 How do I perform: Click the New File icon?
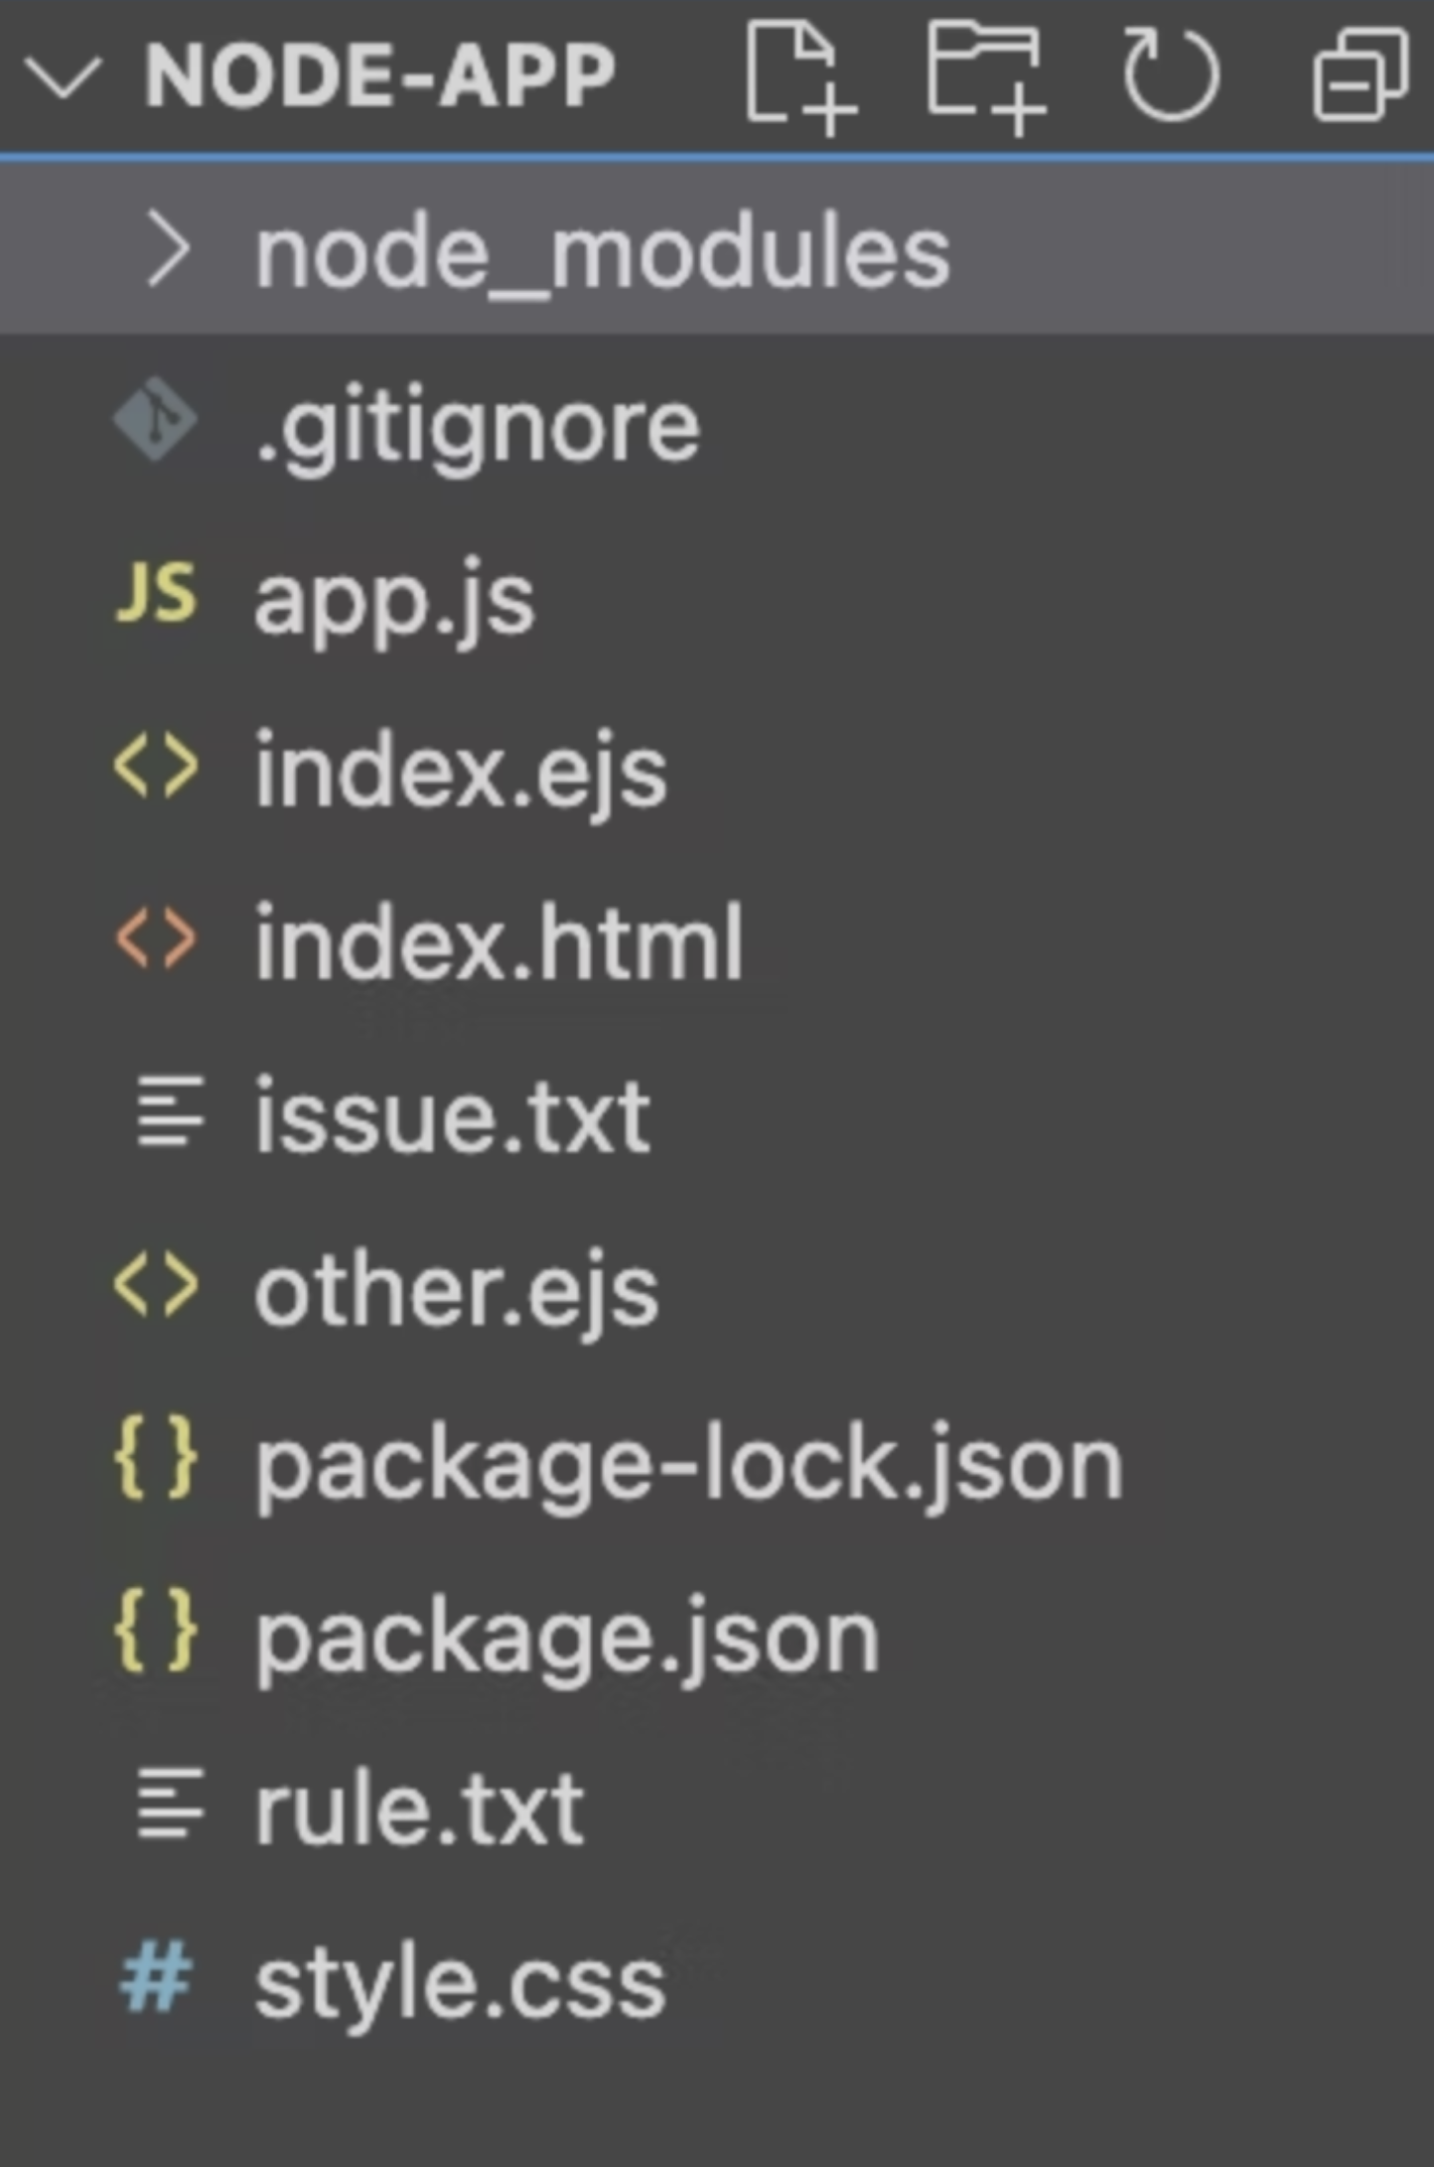click(798, 77)
